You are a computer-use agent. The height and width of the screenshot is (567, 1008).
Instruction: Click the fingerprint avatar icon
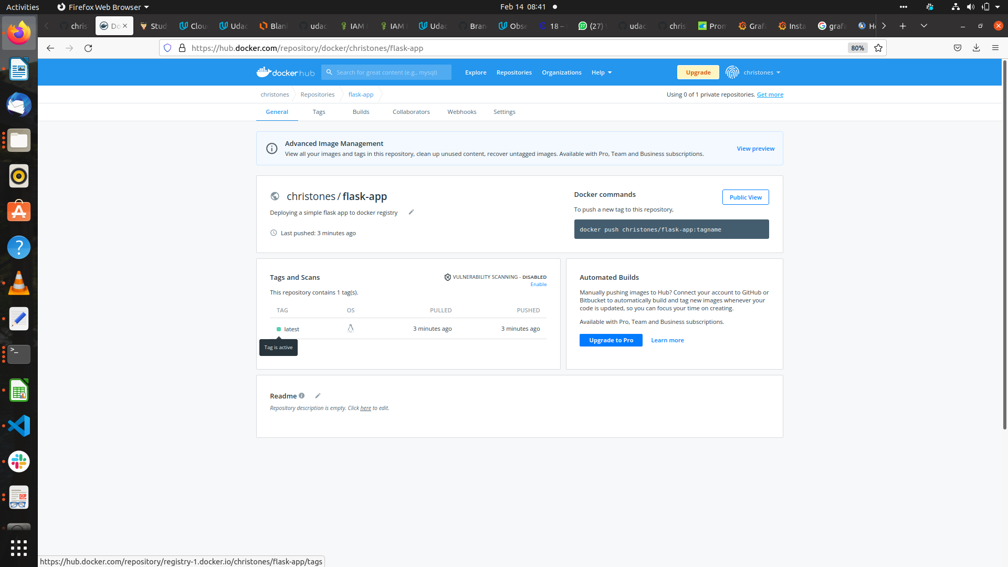pyautogui.click(x=732, y=72)
